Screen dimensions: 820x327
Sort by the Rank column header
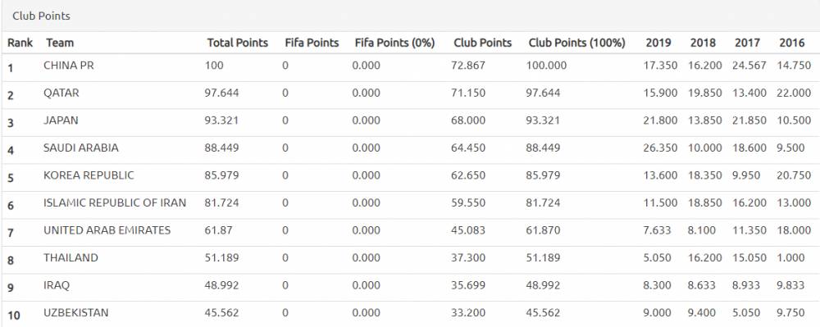tap(20, 43)
